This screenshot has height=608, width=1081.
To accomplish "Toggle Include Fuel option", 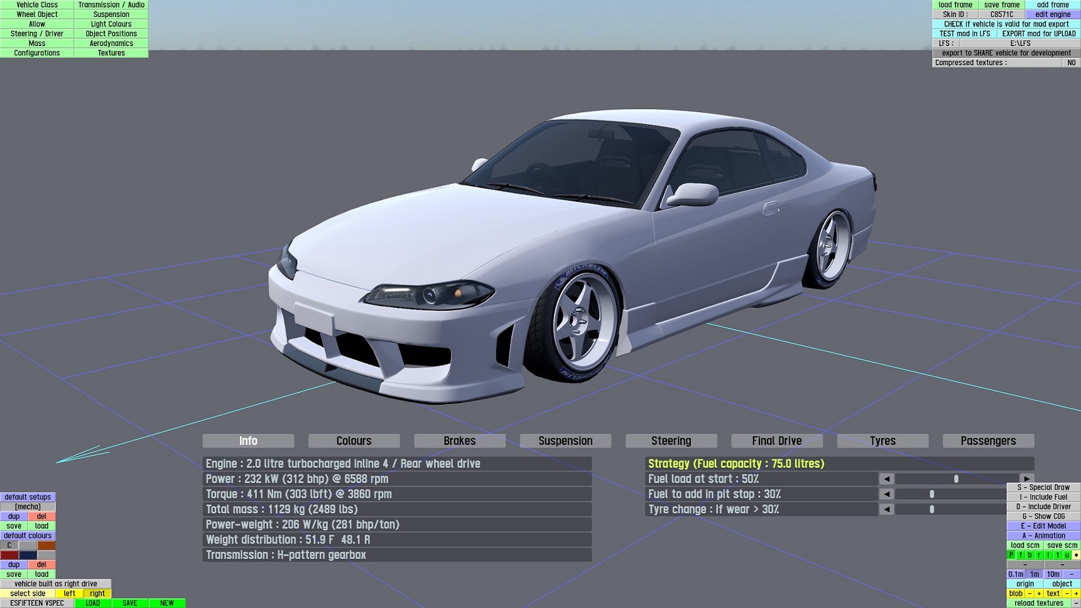I will 1043,497.
